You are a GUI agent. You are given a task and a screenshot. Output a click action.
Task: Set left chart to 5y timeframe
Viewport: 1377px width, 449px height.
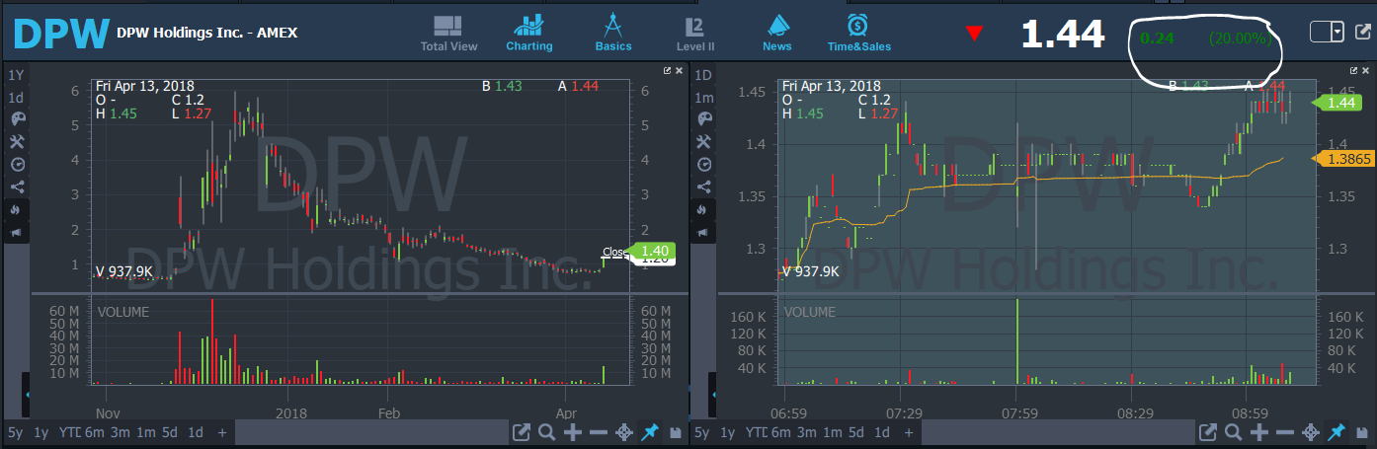16,432
